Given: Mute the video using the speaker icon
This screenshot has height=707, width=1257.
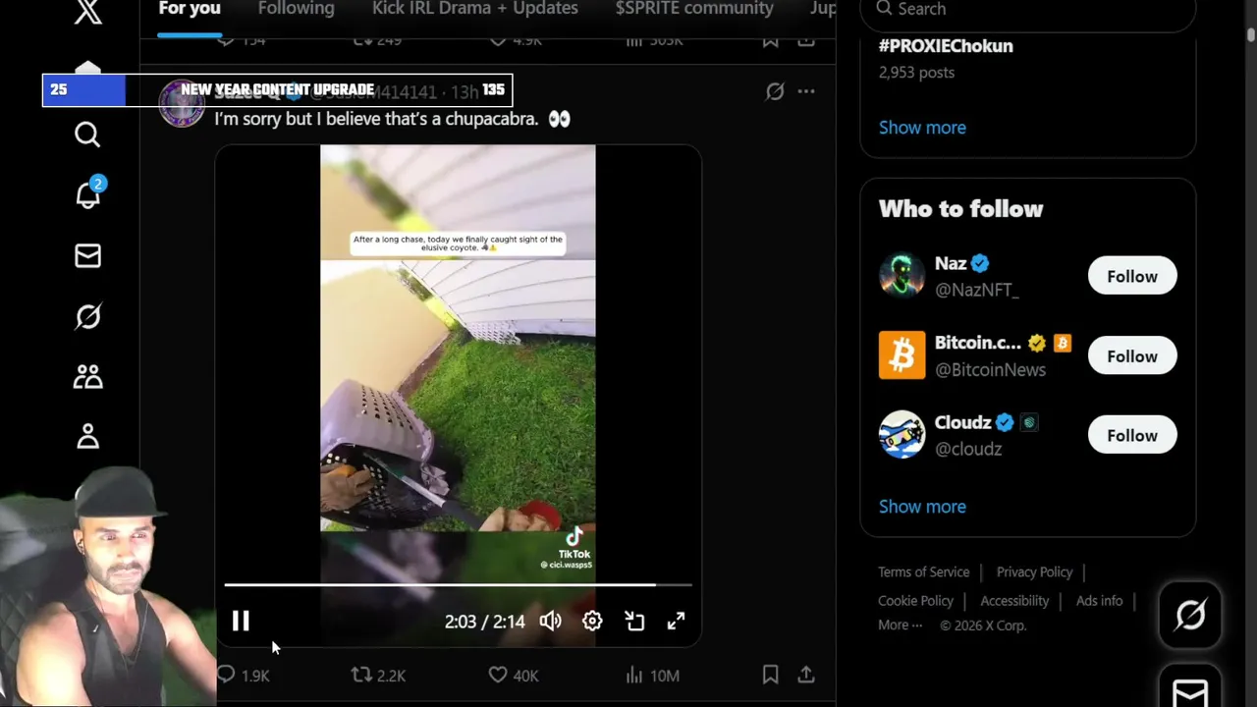Looking at the screenshot, I should (x=551, y=621).
